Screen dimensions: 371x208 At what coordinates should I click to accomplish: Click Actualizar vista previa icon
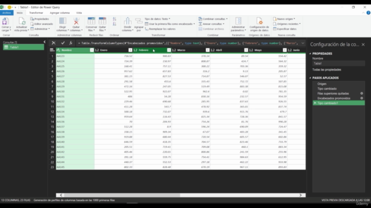pos(21,21)
